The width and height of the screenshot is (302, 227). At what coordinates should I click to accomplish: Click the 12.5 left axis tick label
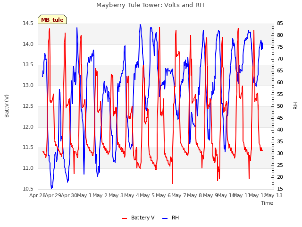[28, 106]
